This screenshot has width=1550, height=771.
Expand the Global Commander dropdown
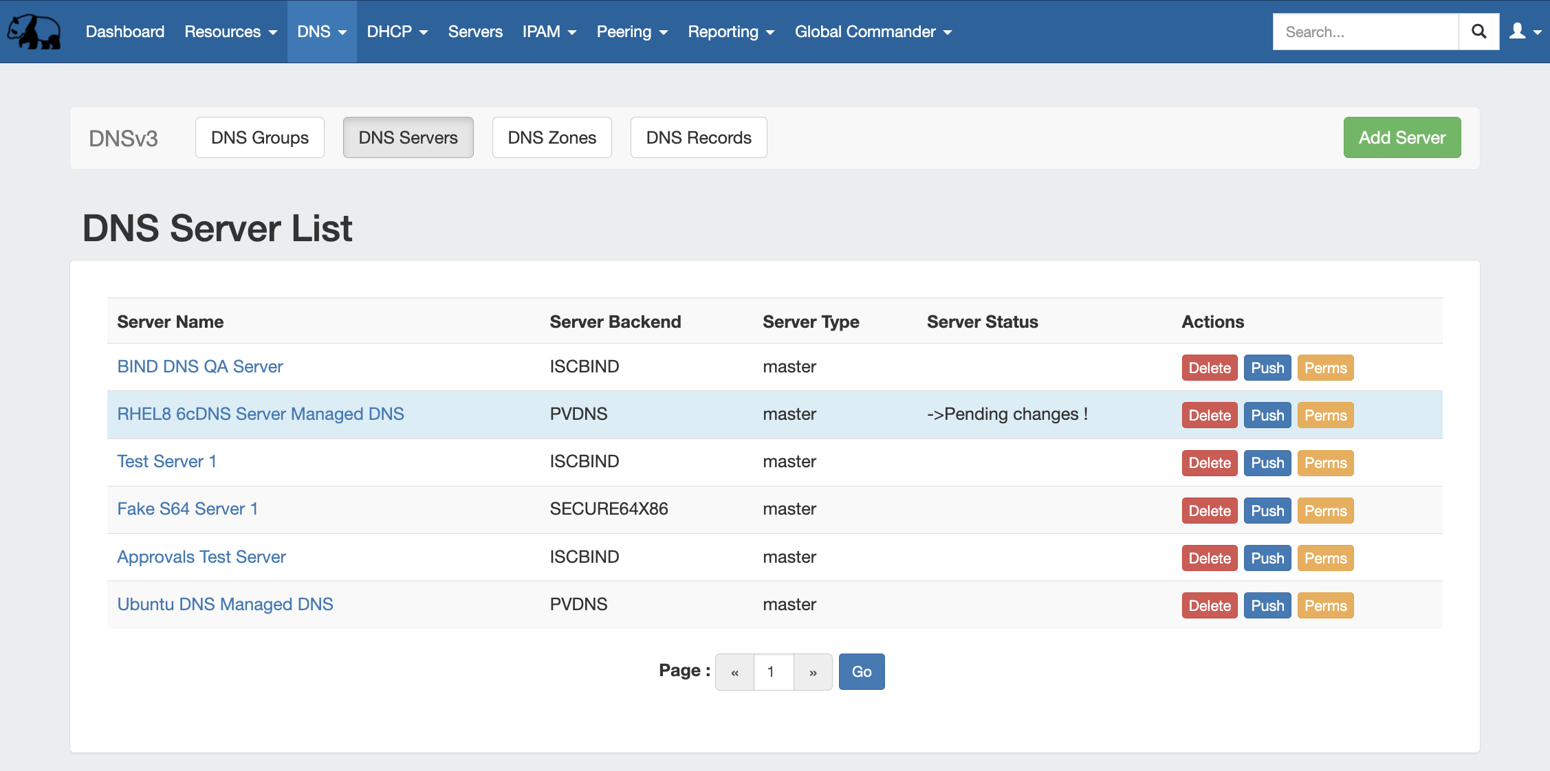point(873,32)
